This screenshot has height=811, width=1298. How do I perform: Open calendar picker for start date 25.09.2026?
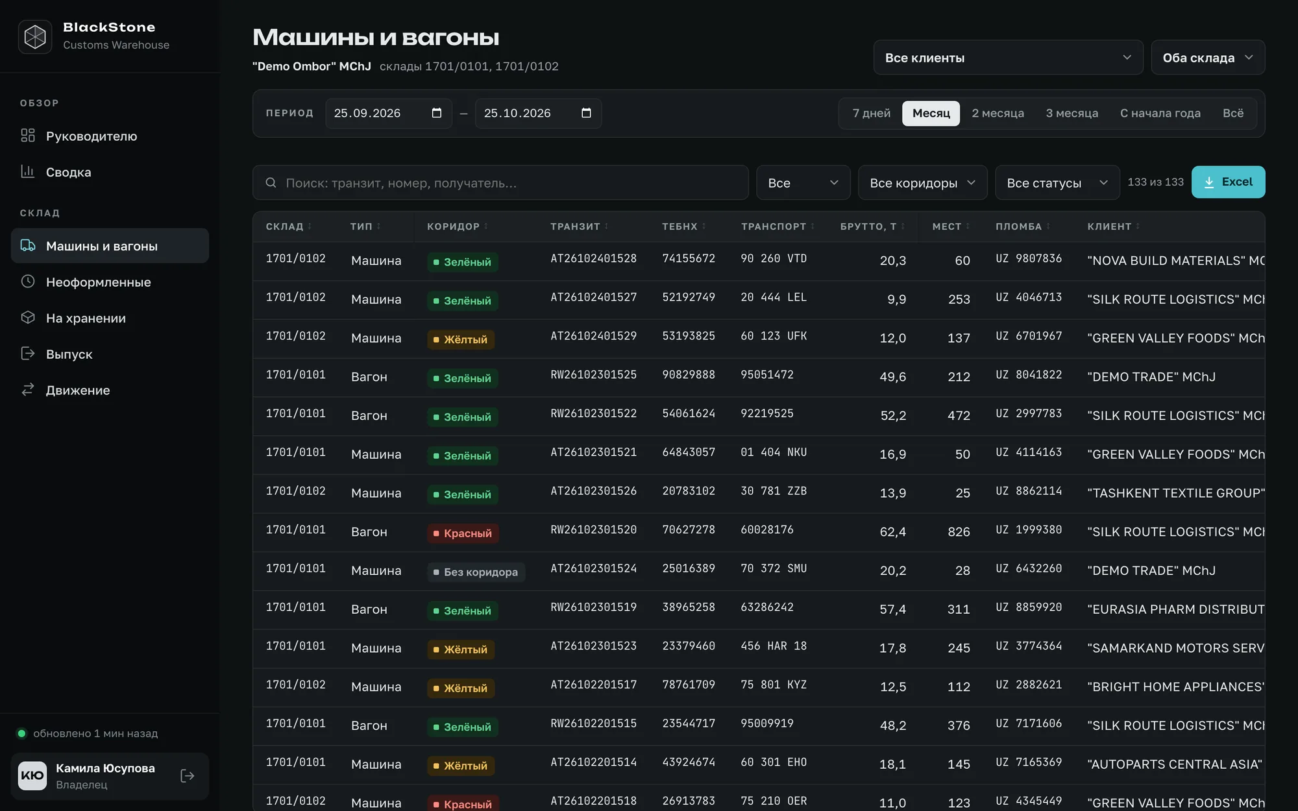tap(437, 113)
